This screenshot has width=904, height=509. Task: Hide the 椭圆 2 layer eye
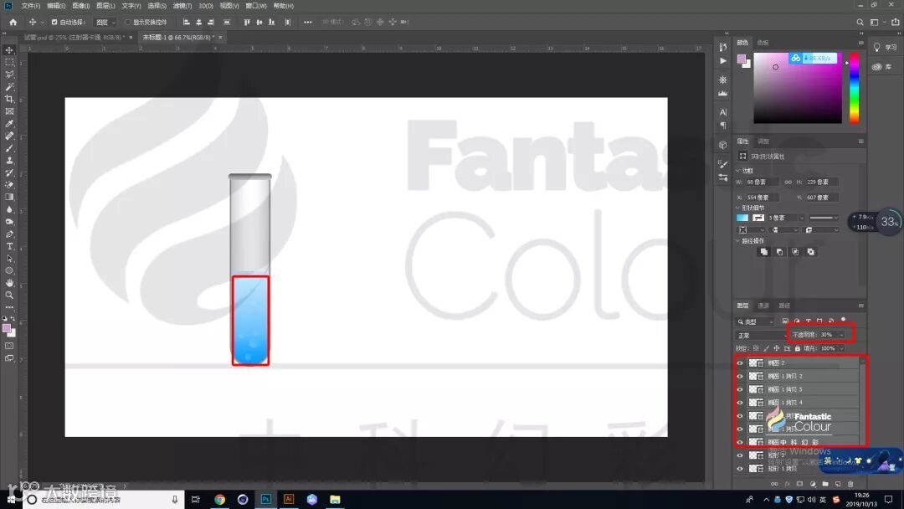[x=740, y=363]
